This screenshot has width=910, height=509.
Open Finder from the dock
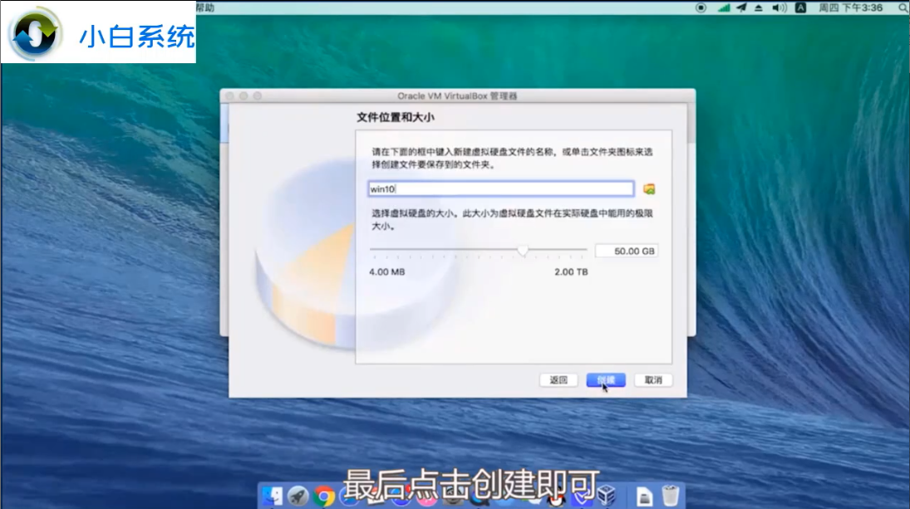tap(272, 497)
